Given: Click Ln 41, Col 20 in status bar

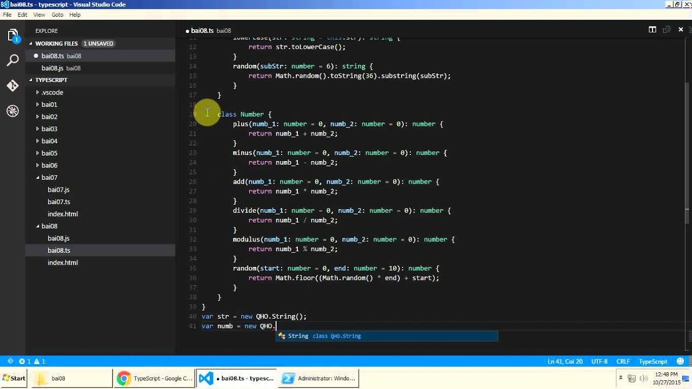Looking at the screenshot, I should tap(565, 361).
